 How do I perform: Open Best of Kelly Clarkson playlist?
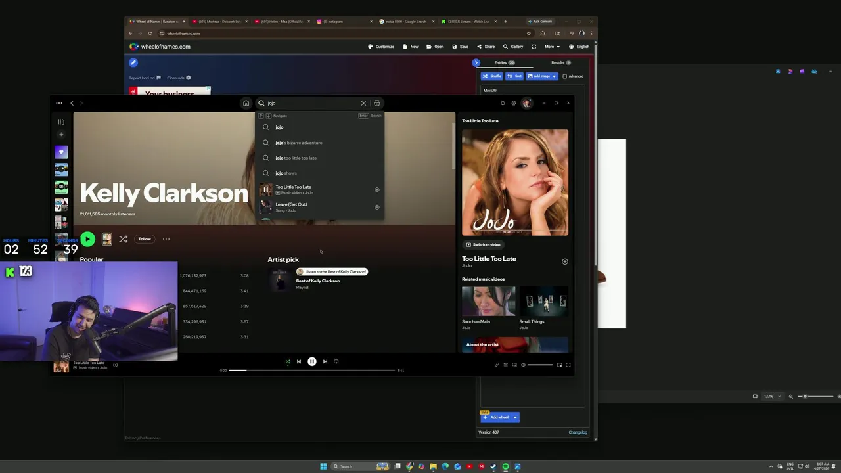(317, 281)
